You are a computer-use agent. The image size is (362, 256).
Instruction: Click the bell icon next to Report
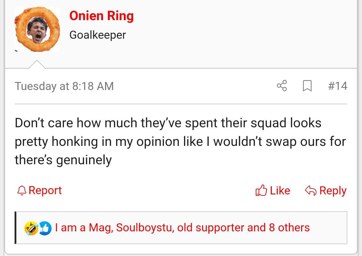(22, 190)
